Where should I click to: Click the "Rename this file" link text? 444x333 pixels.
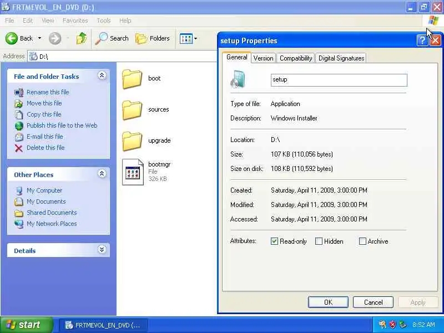click(x=48, y=92)
